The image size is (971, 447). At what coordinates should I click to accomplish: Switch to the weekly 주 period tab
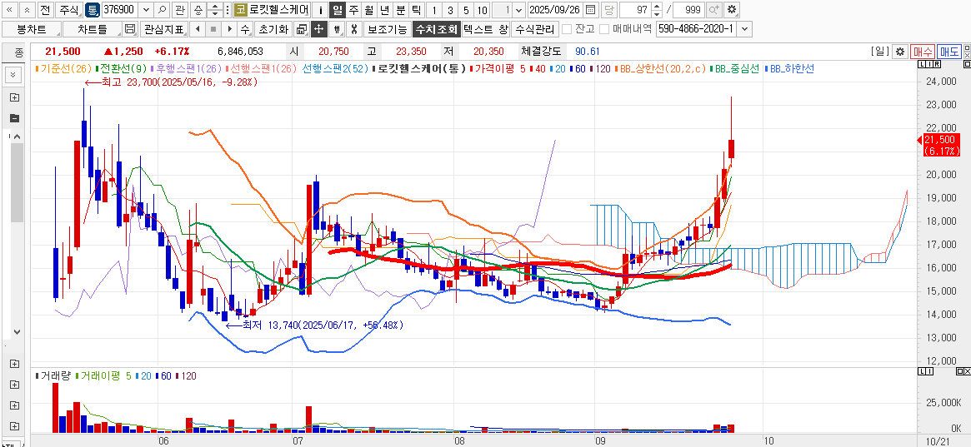point(353,10)
